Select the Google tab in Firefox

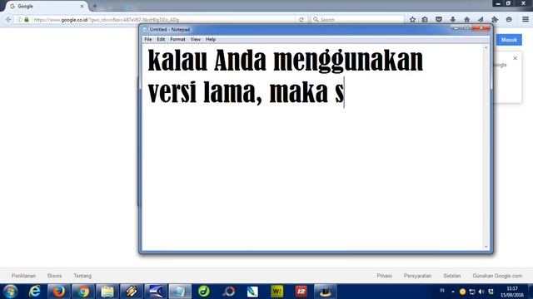tap(46, 6)
